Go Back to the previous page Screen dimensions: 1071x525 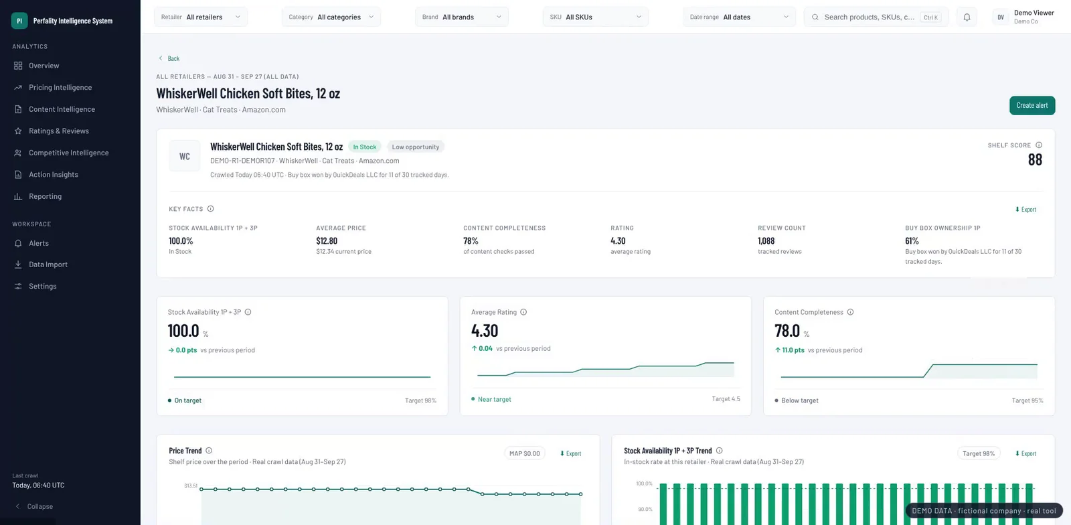tap(169, 58)
